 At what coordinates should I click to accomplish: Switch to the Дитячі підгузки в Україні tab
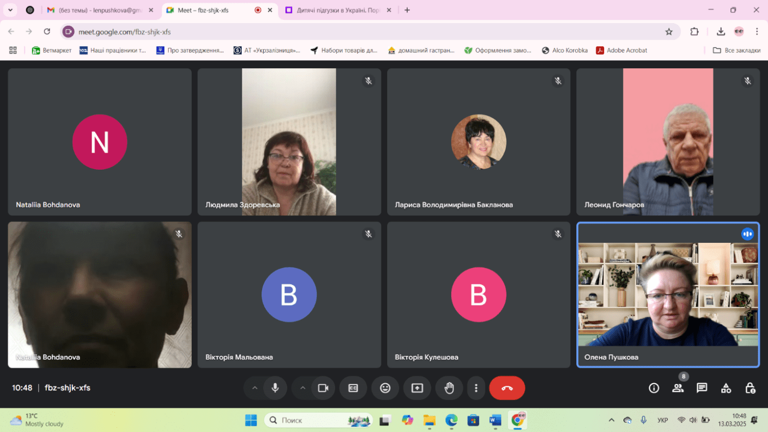tap(338, 10)
